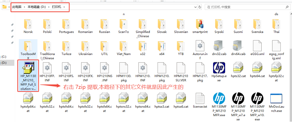Select the hptsx3.cat file
The width and height of the screenshot is (292, 124).
pos(162,101)
